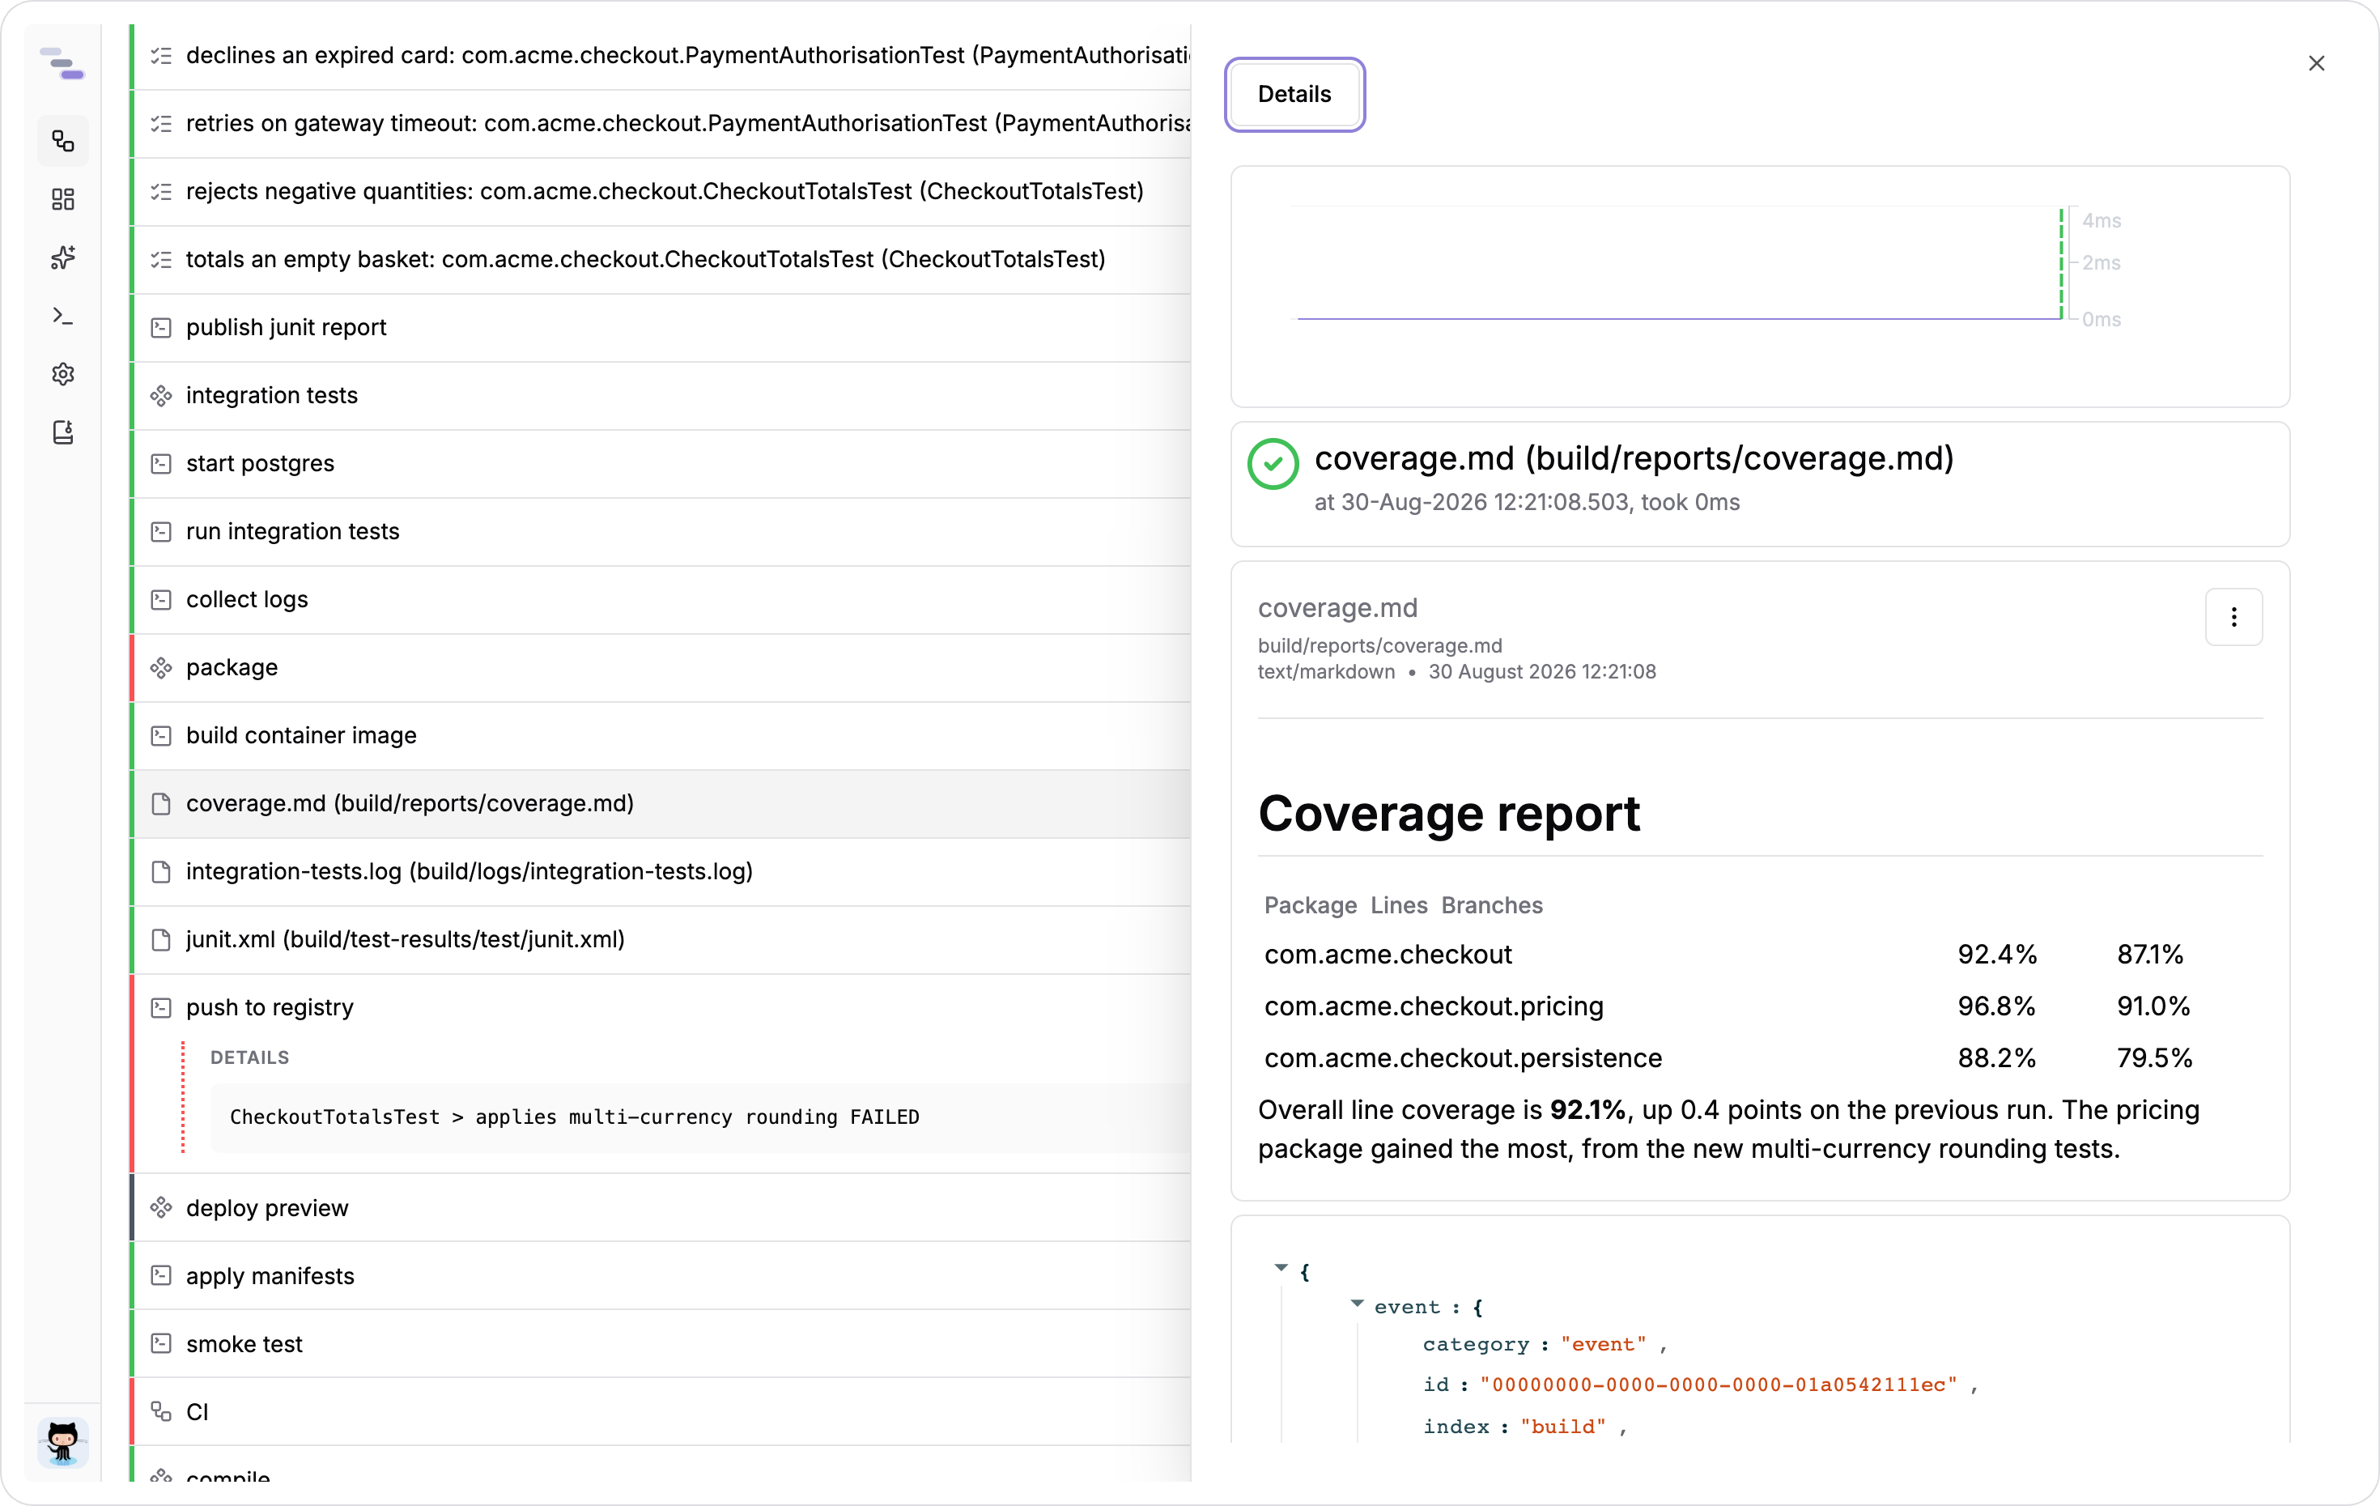The height and width of the screenshot is (1506, 2380).
Task: Open the coverage.md three-dot options menu
Action: 2233,617
